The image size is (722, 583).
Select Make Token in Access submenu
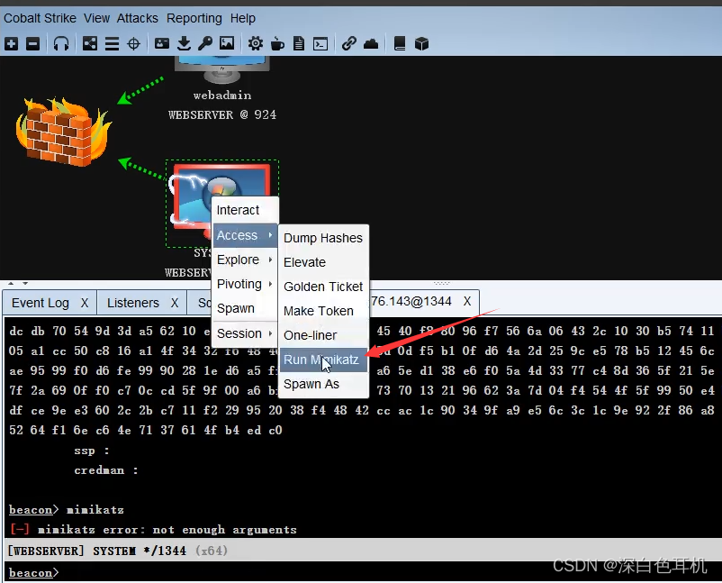323,312
